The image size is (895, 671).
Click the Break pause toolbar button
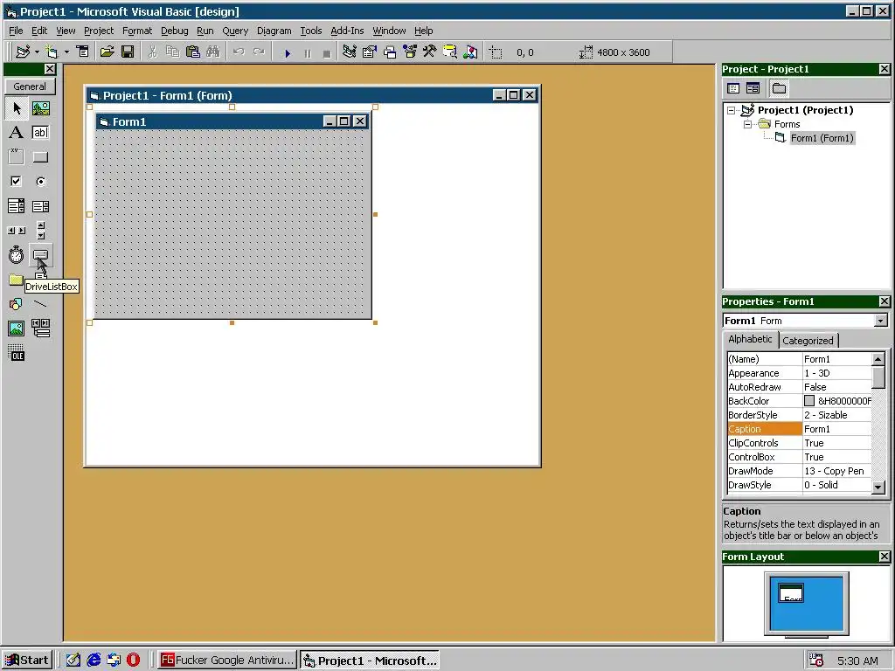(x=308, y=52)
